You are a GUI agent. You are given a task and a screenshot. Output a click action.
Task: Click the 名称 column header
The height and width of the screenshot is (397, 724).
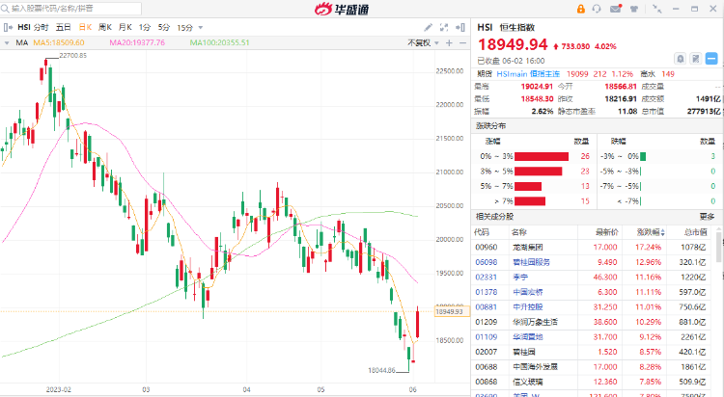click(519, 232)
